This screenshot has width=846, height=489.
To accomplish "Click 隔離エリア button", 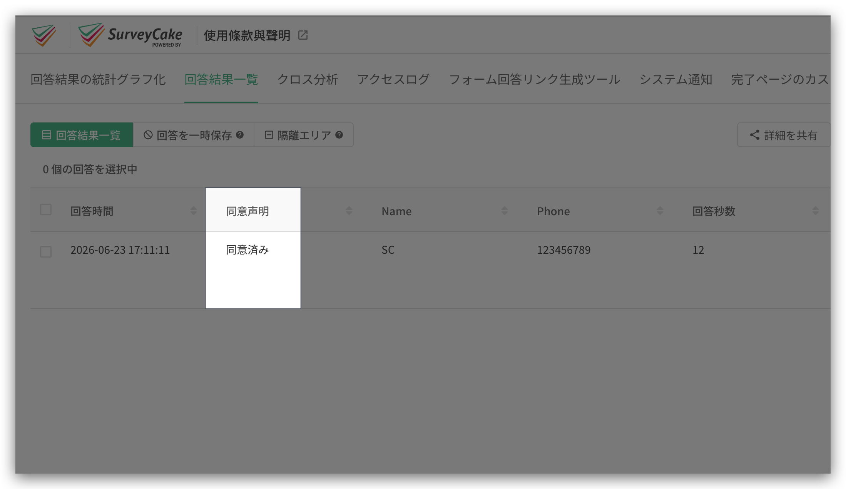I will (x=304, y=135).
